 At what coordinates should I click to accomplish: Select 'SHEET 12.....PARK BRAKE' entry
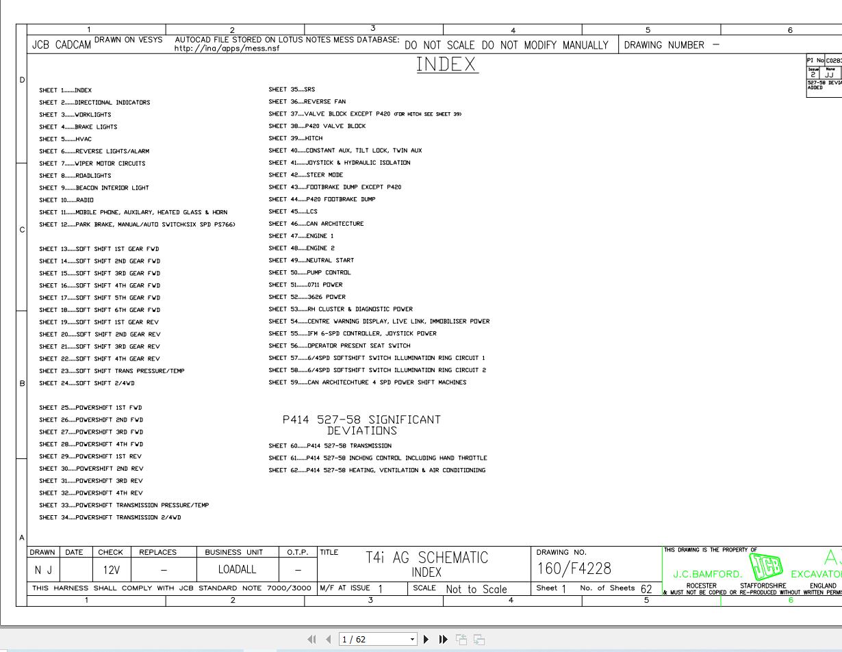(138, 224)
